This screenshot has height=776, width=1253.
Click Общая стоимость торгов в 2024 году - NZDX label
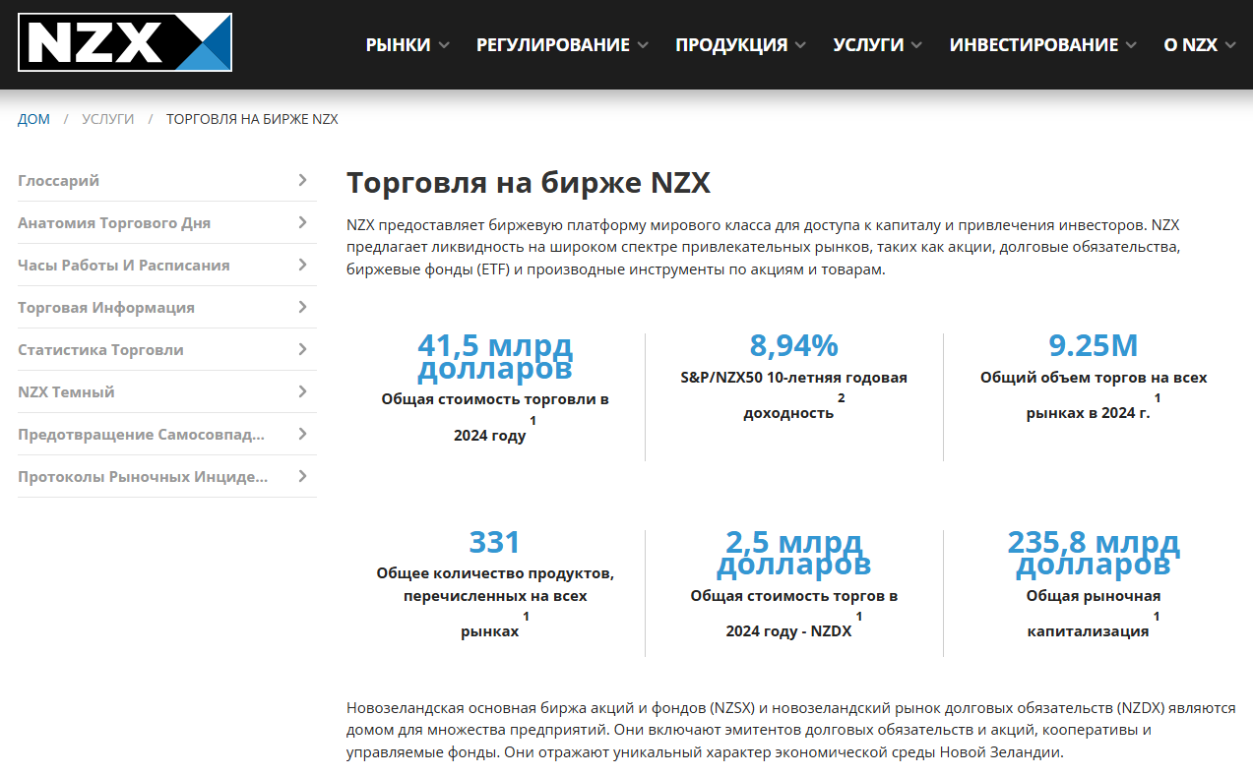793,613
